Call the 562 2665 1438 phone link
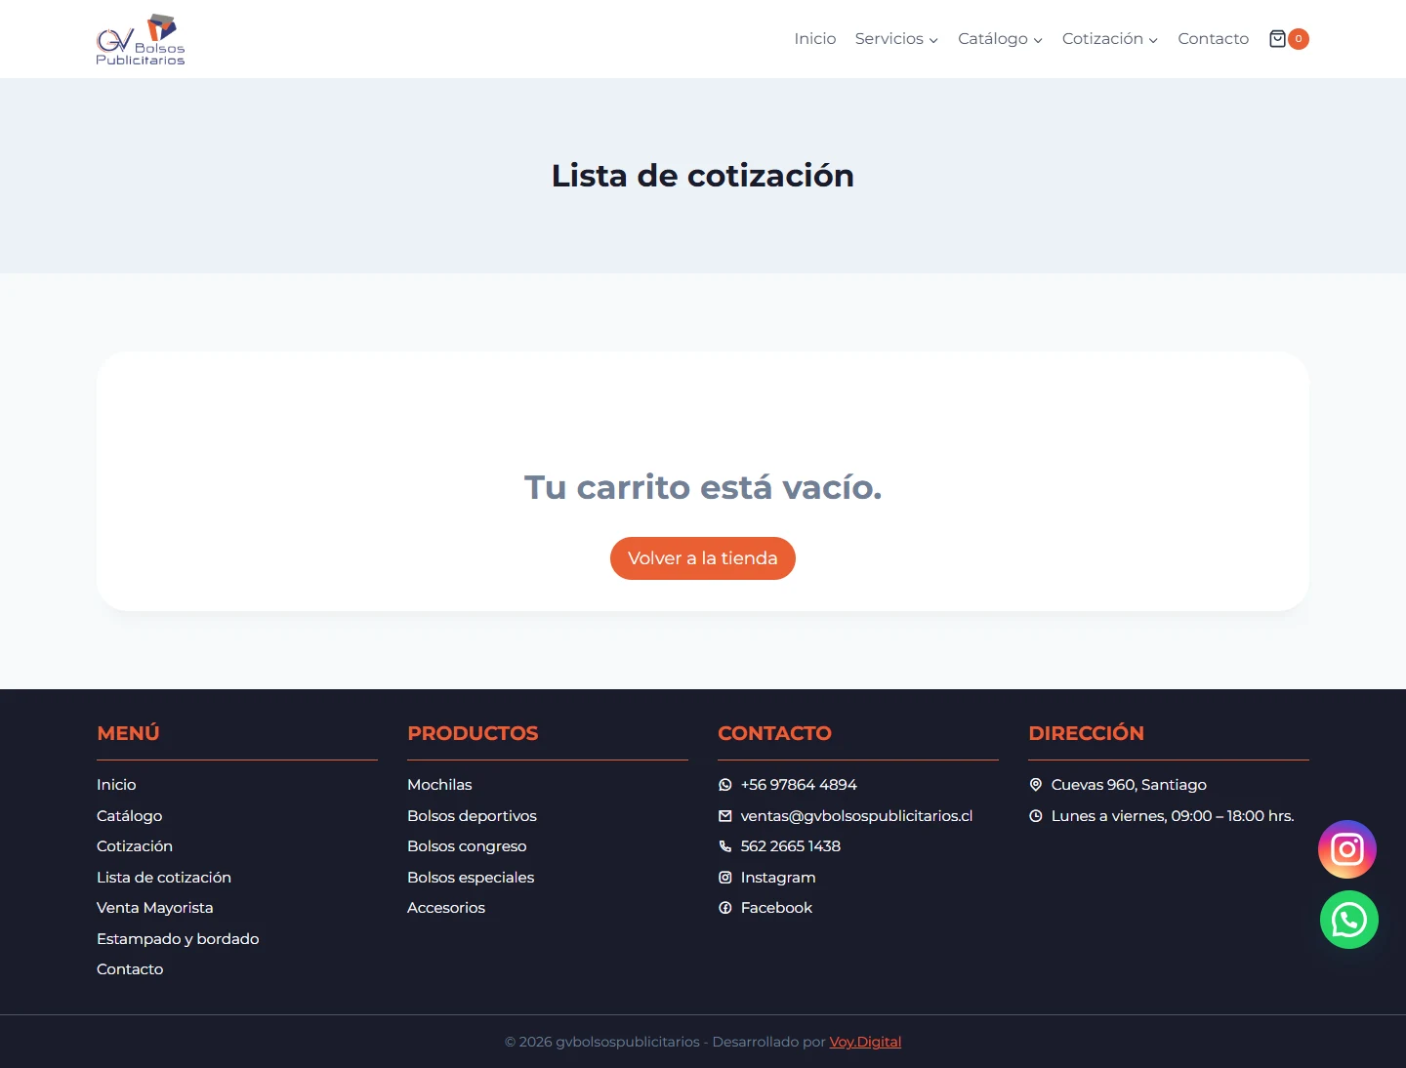The width and height of the screenshot is (1406, 1068). pyautogui.click(x=791, y=846)
